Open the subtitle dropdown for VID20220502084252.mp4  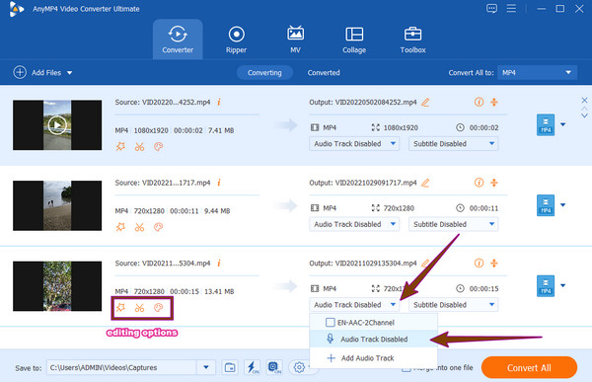coord(454,143)
